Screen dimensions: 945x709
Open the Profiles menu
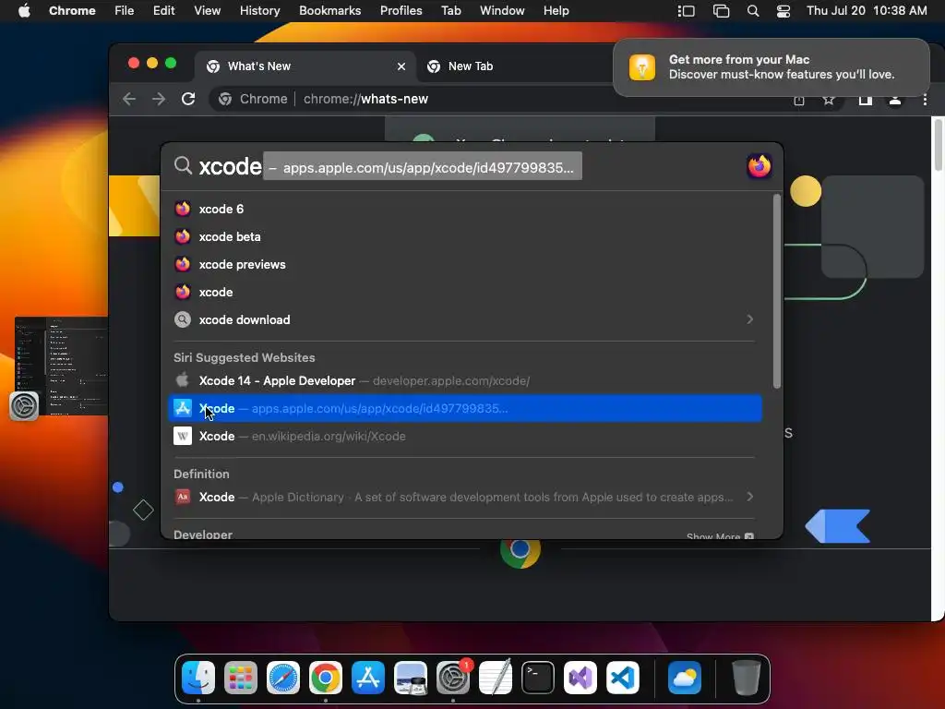tap(401, 11)
